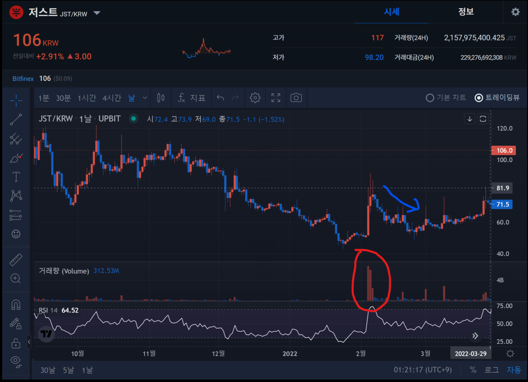This screenshot has width=528, height=382.
Task: Collapse the left drawing toolbar
Action: tap(29, 342)
